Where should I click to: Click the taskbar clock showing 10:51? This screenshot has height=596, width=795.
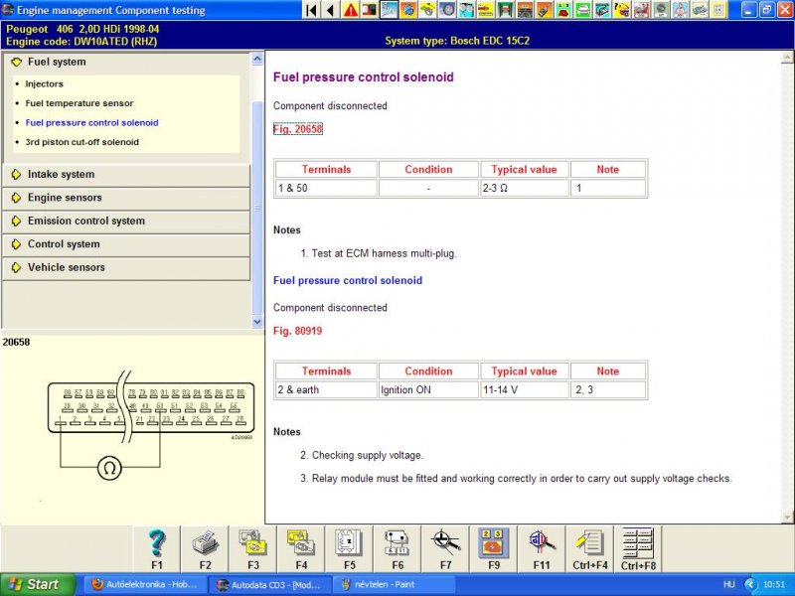click(774, 584)
